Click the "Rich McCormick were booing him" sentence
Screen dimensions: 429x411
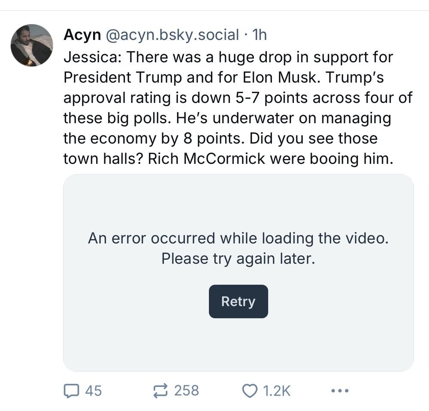(x=271, y=158)
